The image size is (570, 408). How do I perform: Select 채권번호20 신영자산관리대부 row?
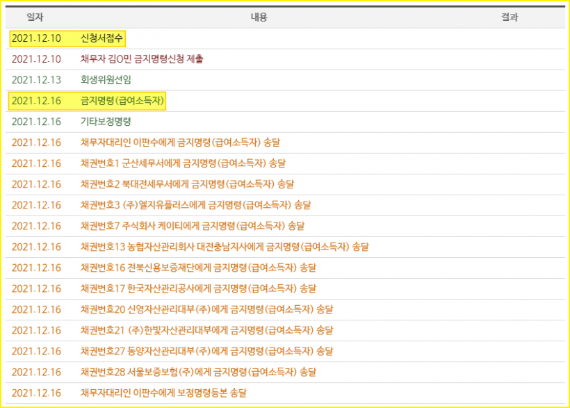(286, 309)
